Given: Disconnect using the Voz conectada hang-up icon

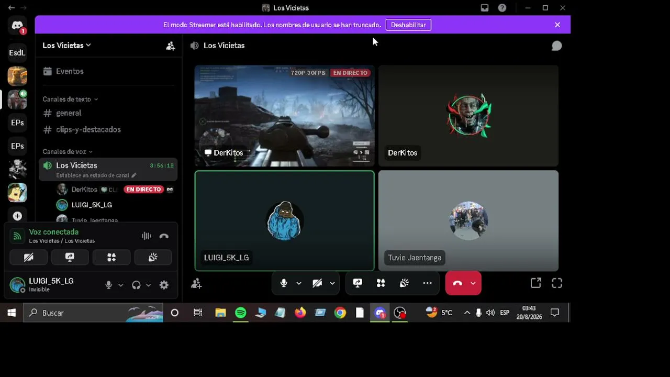Looking at the screenshot, I should coord(164,236).
